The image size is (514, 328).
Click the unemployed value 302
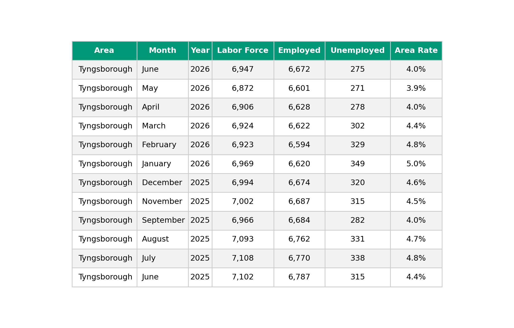coord(358,126)
